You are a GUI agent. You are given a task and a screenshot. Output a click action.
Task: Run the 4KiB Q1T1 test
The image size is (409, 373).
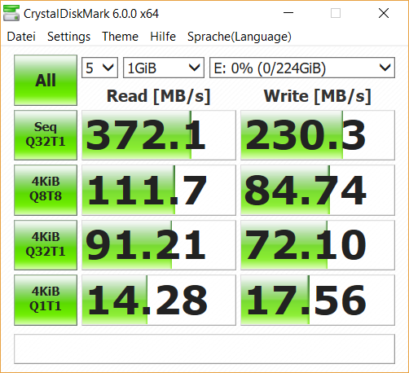(x=46, y=300)
